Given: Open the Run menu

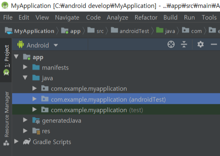Looking at the screenshot, I should tap(189, 17).
